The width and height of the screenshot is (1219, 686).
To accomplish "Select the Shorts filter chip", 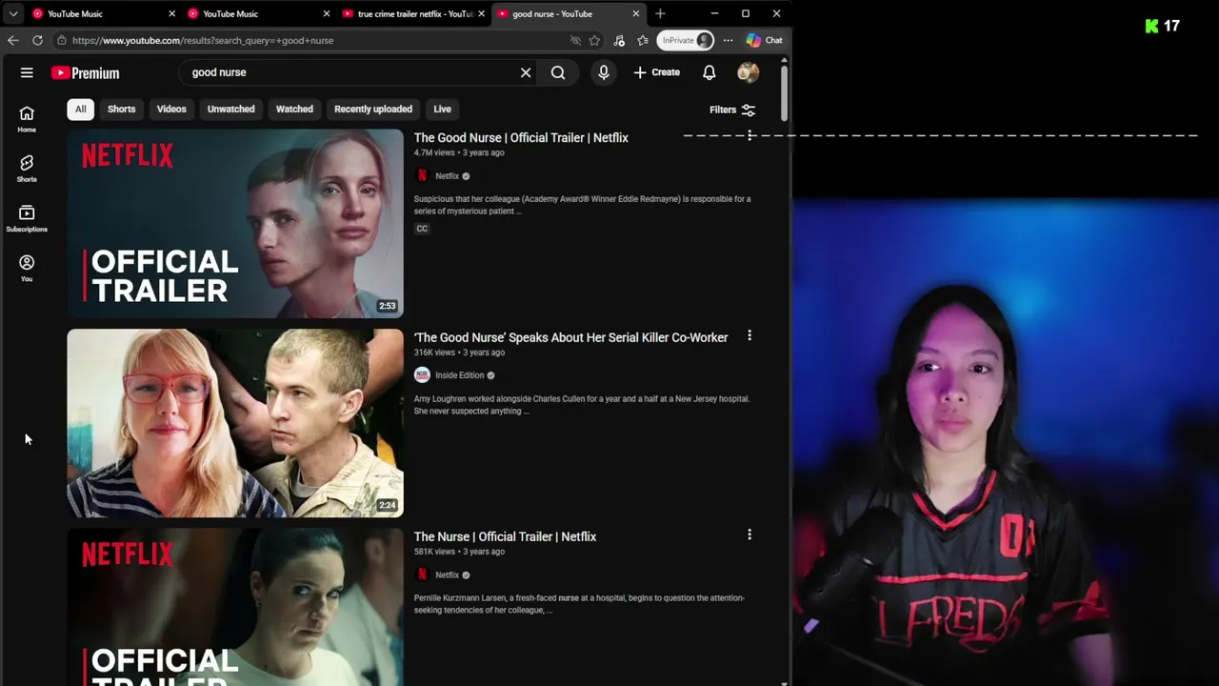I will pyautogui.click(x=121, y=109).
